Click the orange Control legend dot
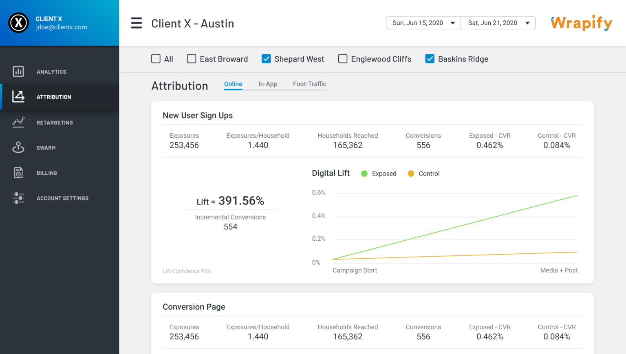This screenshot has height=354, width=626. (x=411, y=174)
